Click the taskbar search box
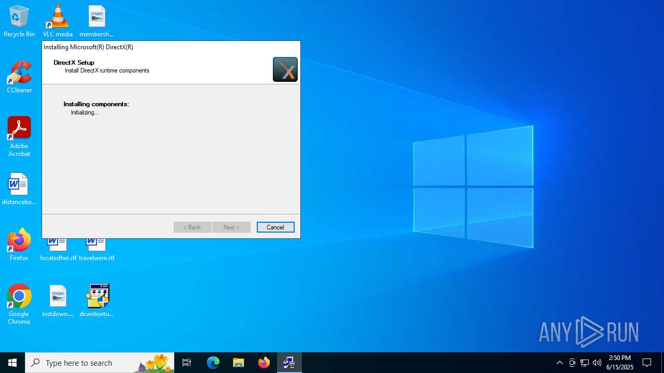 coord(100,363)
